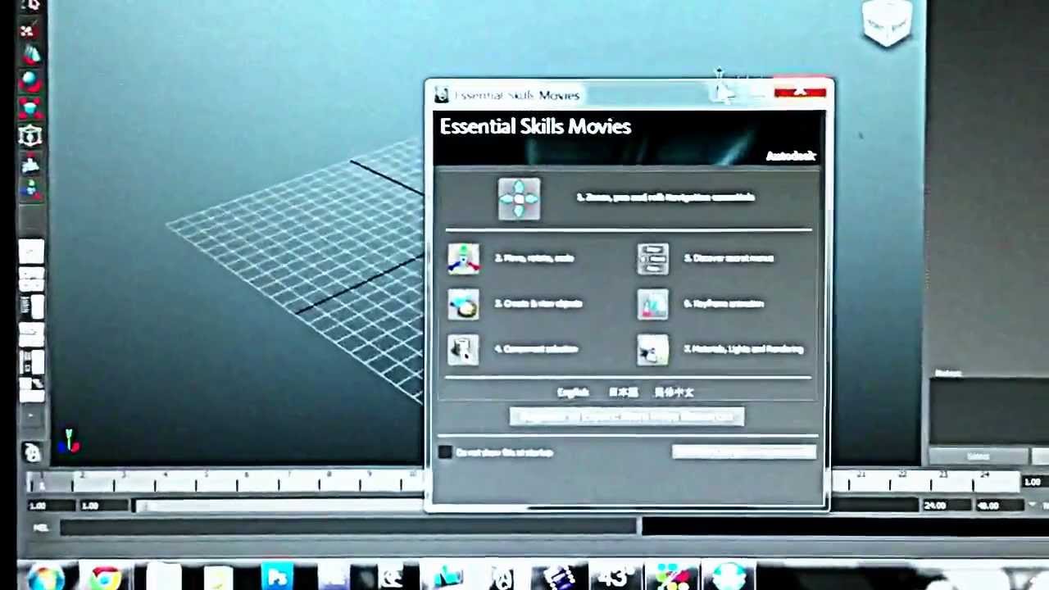Switch movie language to Japanese
The width and height of the screenshot is (1049, 590).
pyautogui.click(x=624, y=393)
